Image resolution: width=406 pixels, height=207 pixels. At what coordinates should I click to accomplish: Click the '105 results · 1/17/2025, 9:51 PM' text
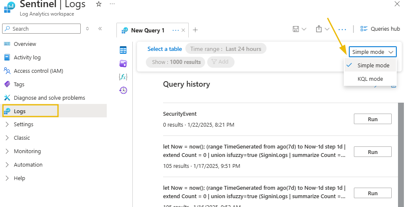click(201, 166)
